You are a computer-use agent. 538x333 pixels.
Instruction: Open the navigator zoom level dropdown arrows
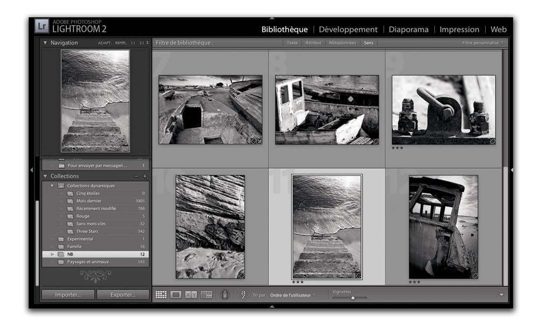tap(147, 43)
